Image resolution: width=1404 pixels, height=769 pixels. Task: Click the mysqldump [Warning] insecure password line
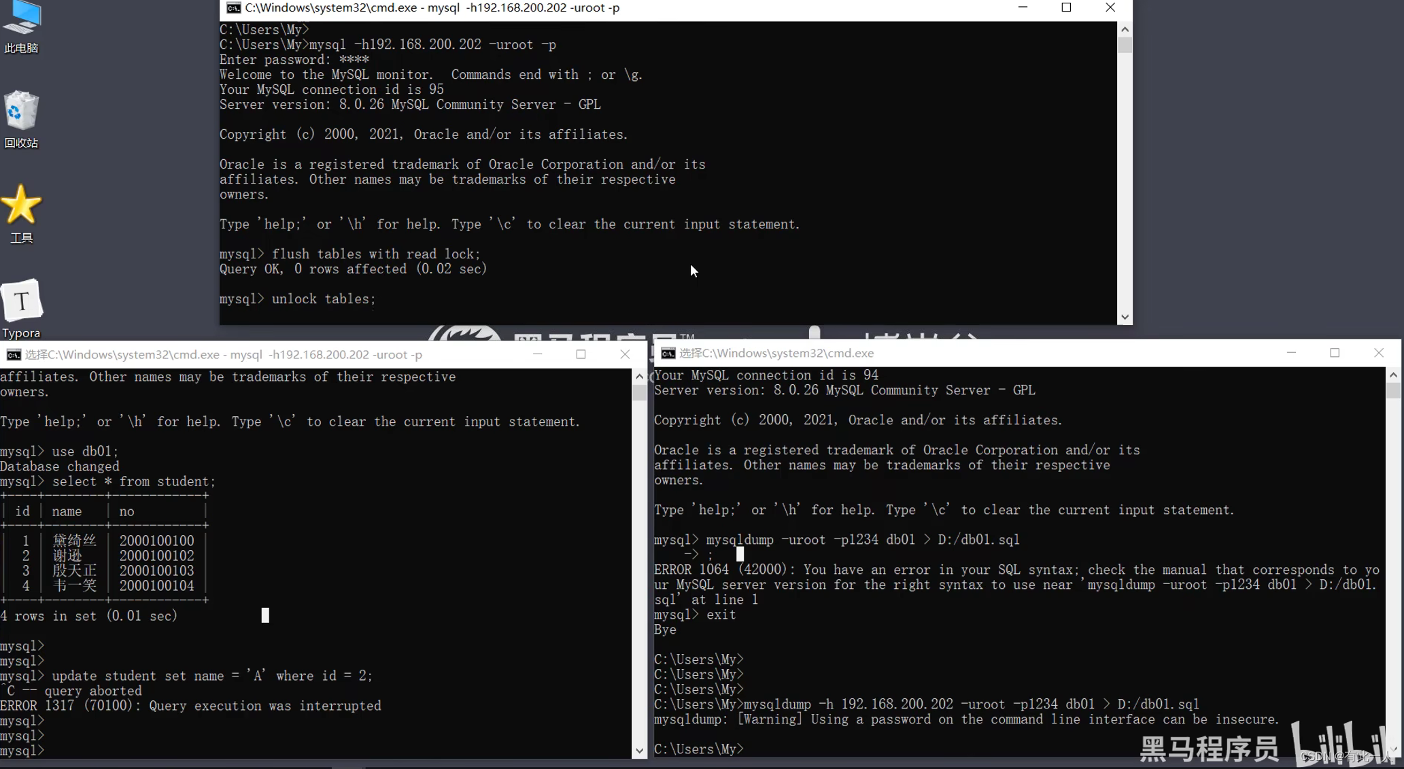click(966, 719)
